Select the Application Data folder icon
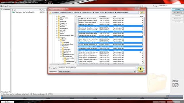The image size is (184, 103). click(63, 44)
